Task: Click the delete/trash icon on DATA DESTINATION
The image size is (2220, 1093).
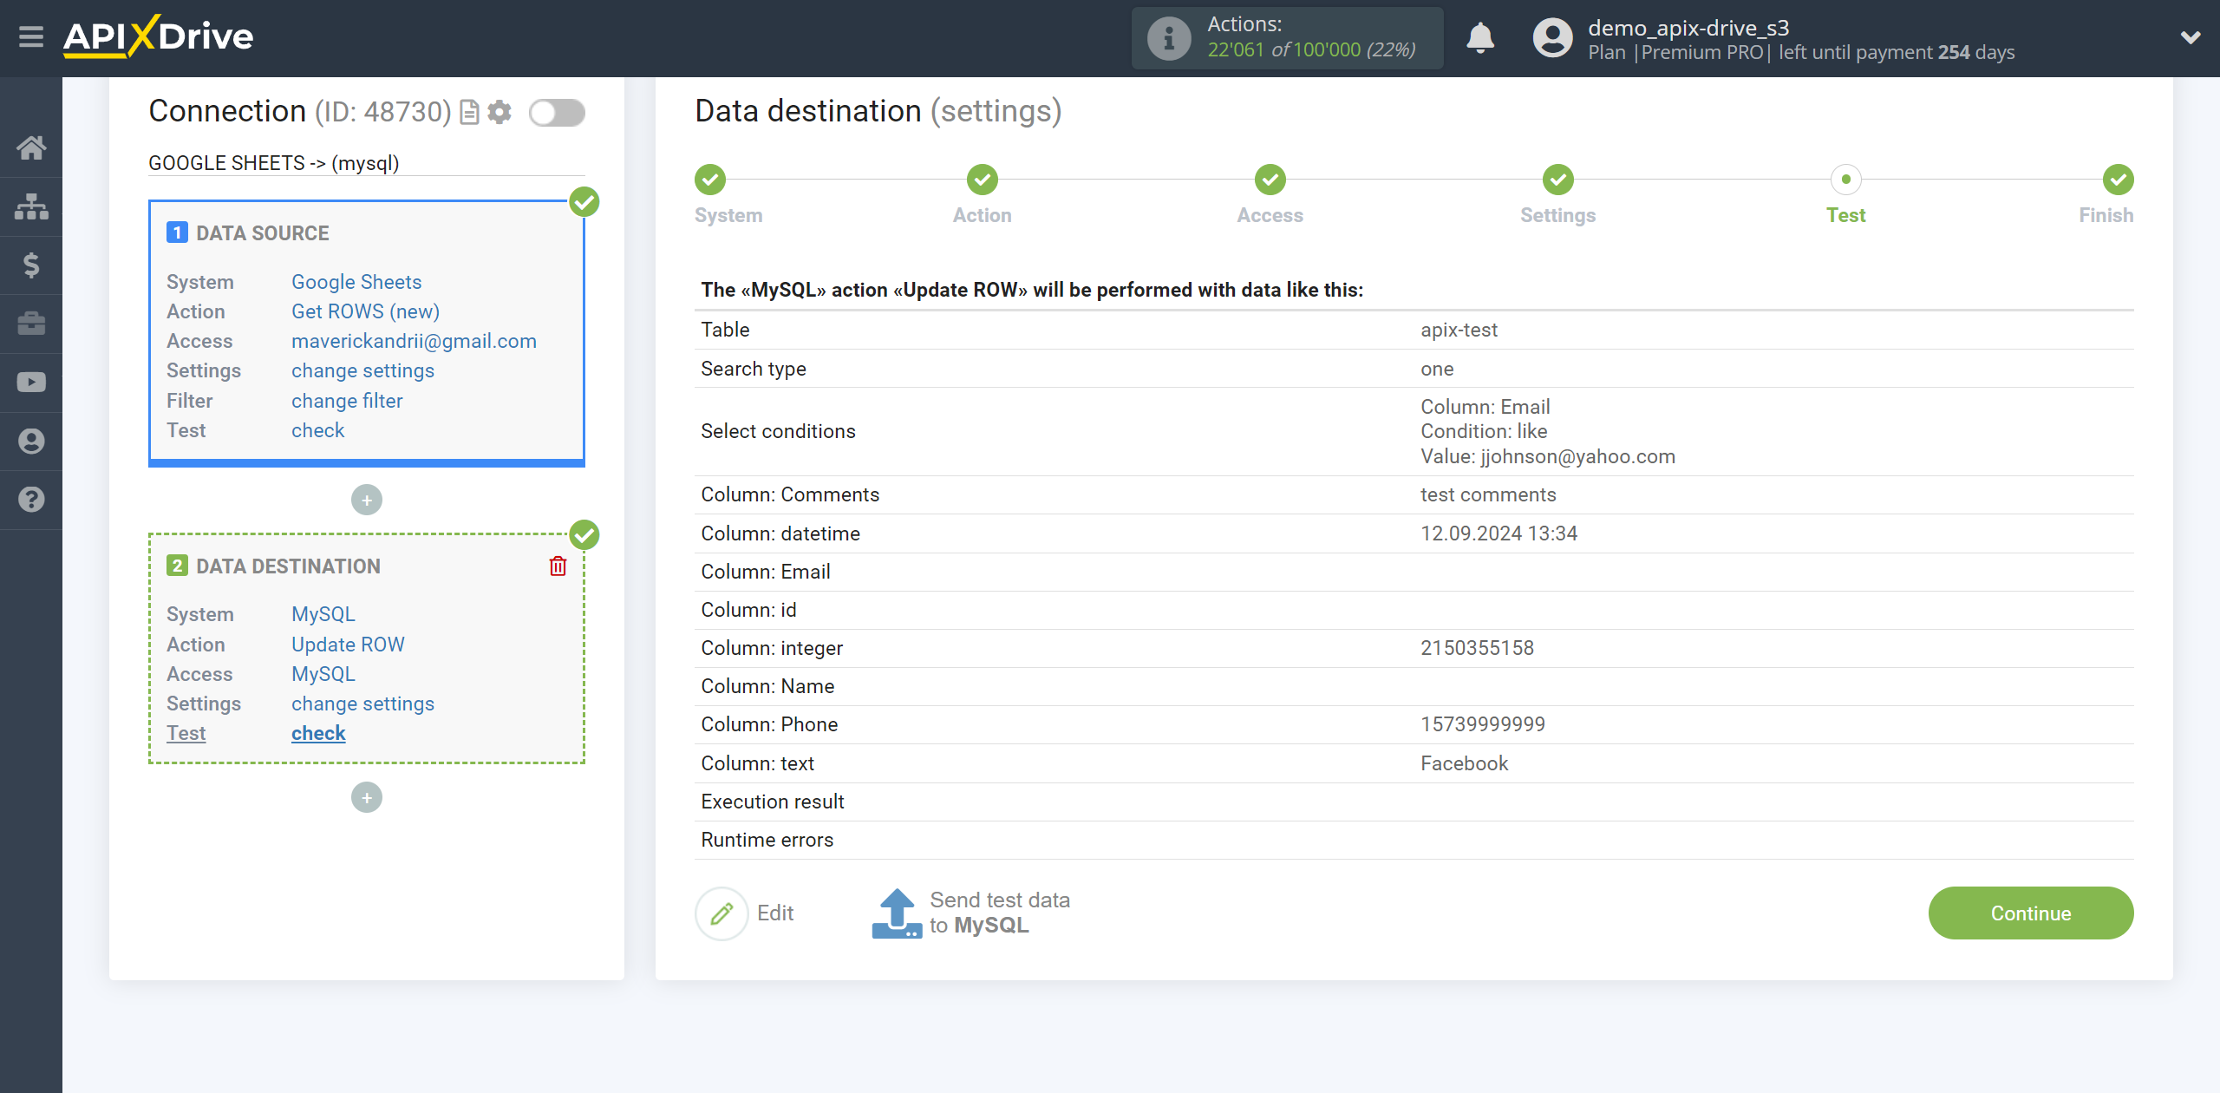Action: (558, 566)
